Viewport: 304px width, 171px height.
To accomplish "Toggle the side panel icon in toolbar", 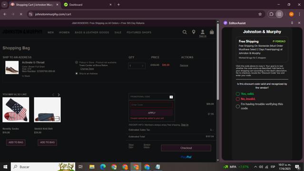I will [x=279, y=14].
